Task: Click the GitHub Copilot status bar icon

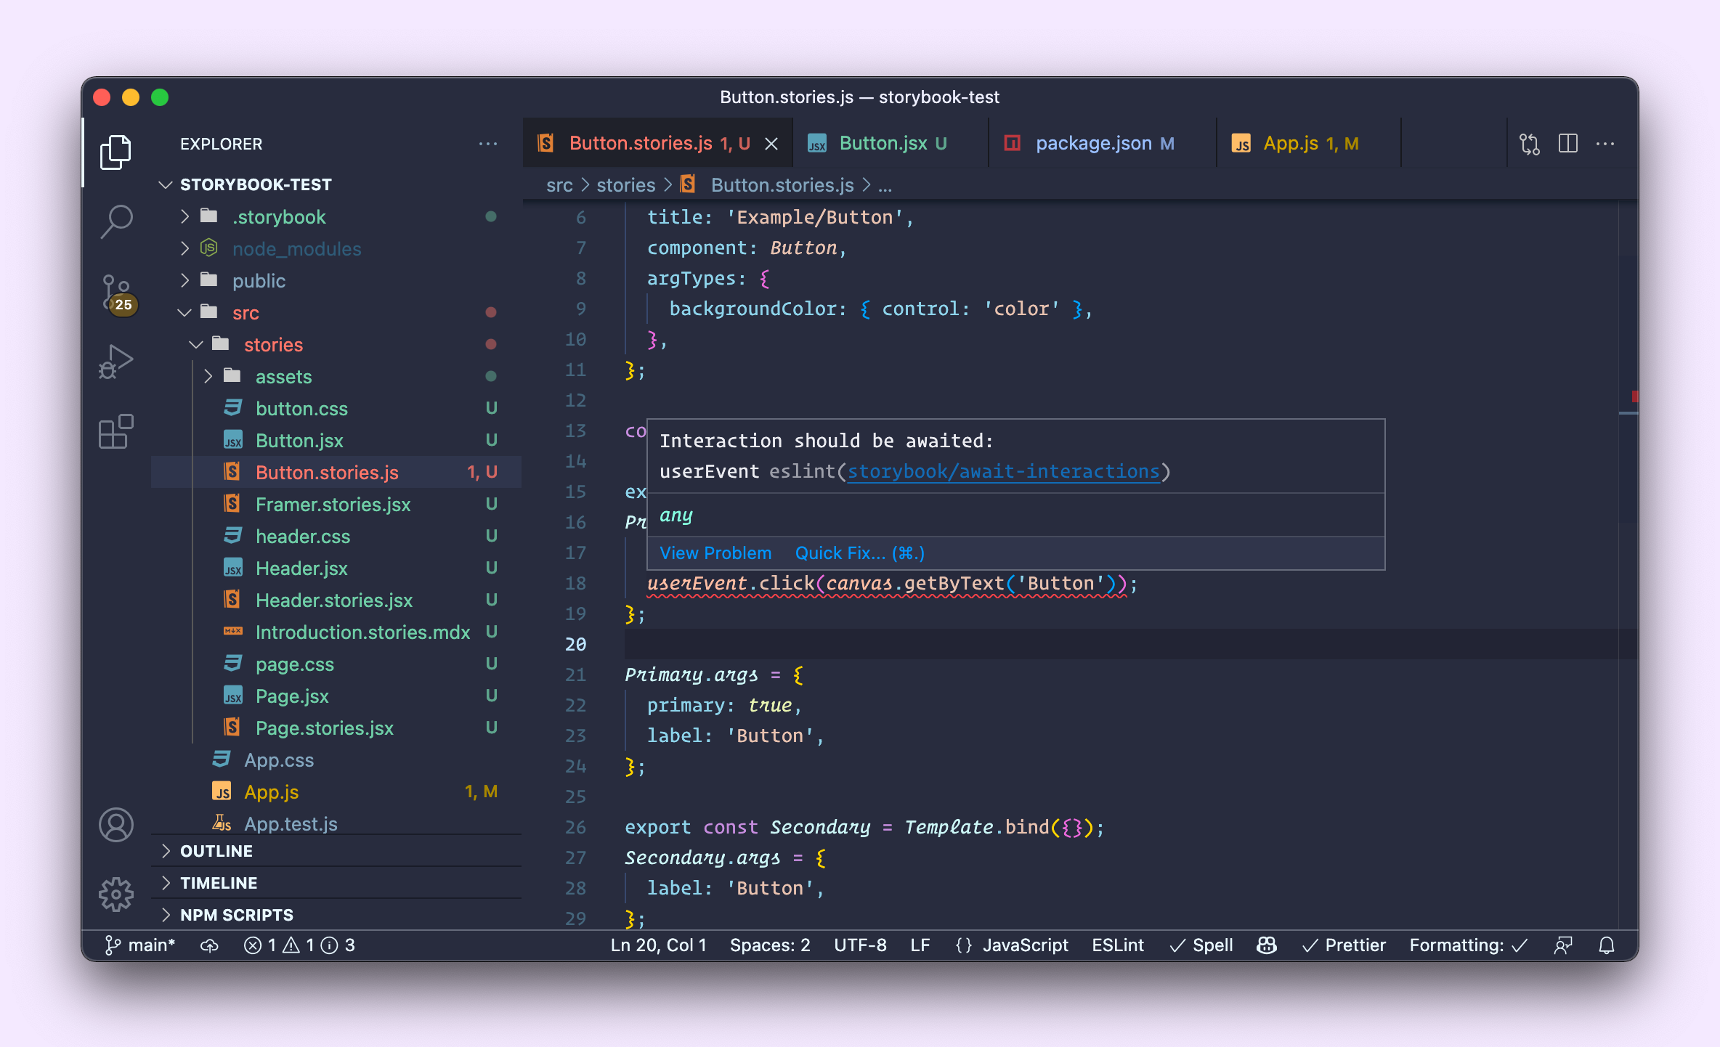Action: [1265, 945]
